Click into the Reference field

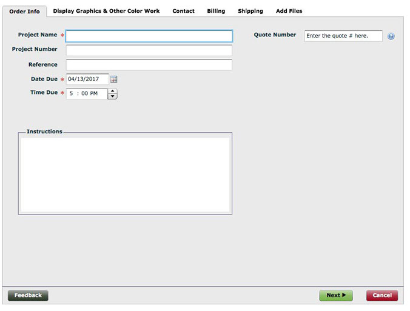149,65
